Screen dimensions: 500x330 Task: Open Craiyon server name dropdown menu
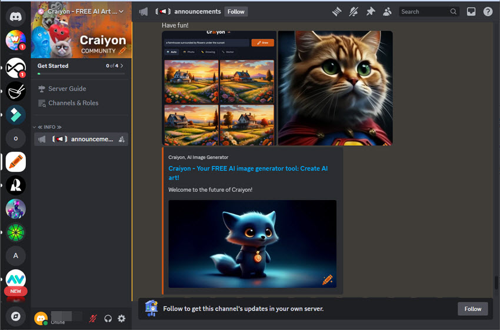pyautogui.click(x=121, y=12)
